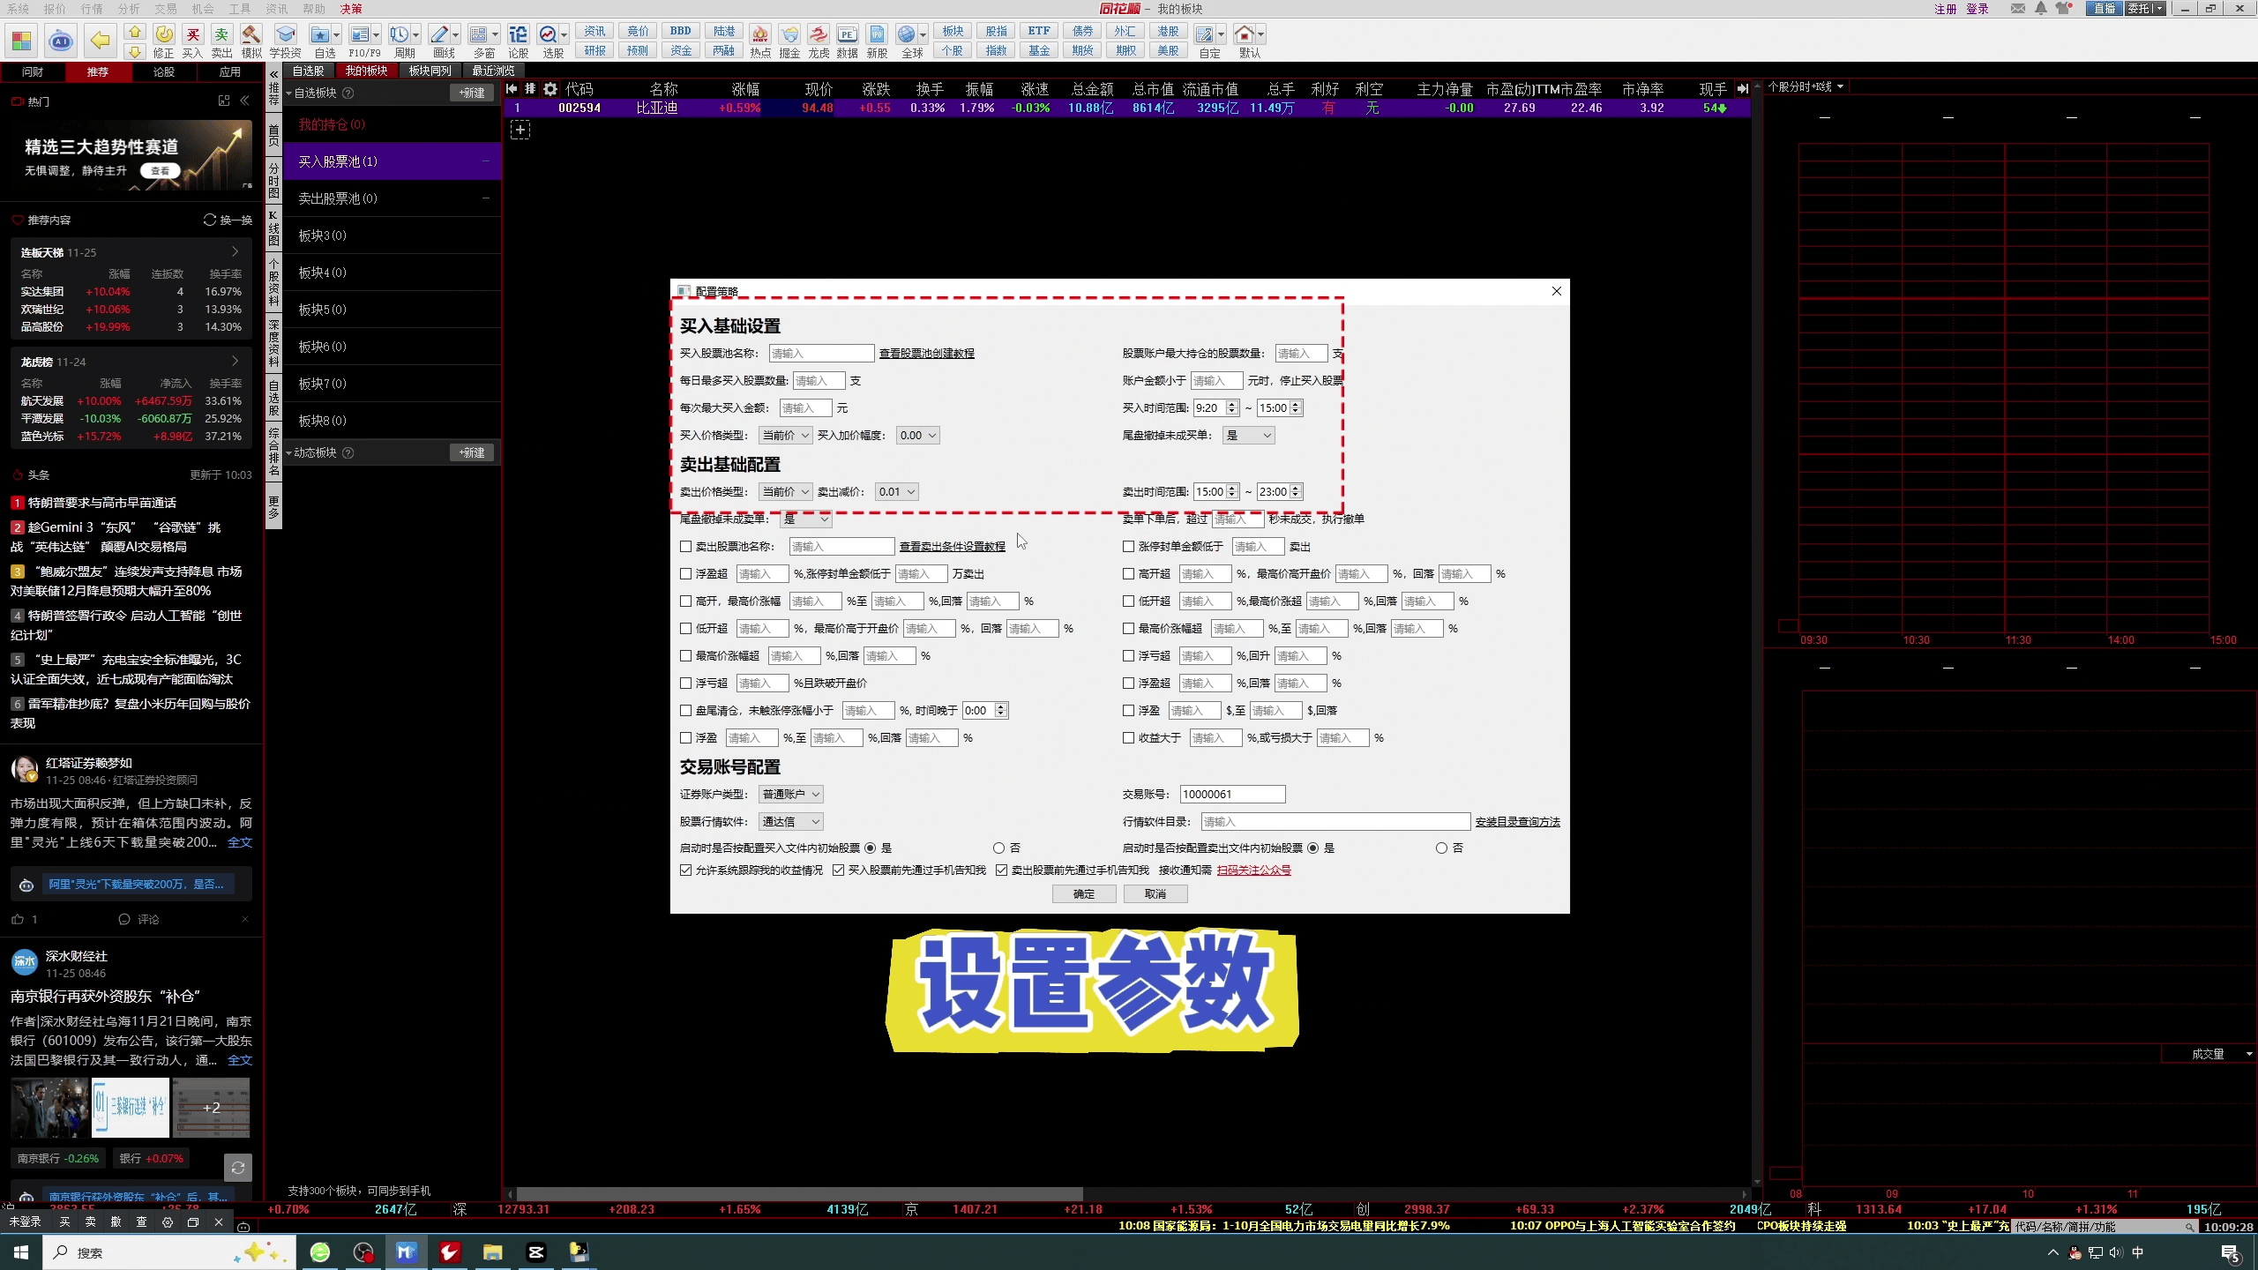2258x1270 pixels.
Task: Click the yellow back arrow icon
Action: click(x=101, y=41)
